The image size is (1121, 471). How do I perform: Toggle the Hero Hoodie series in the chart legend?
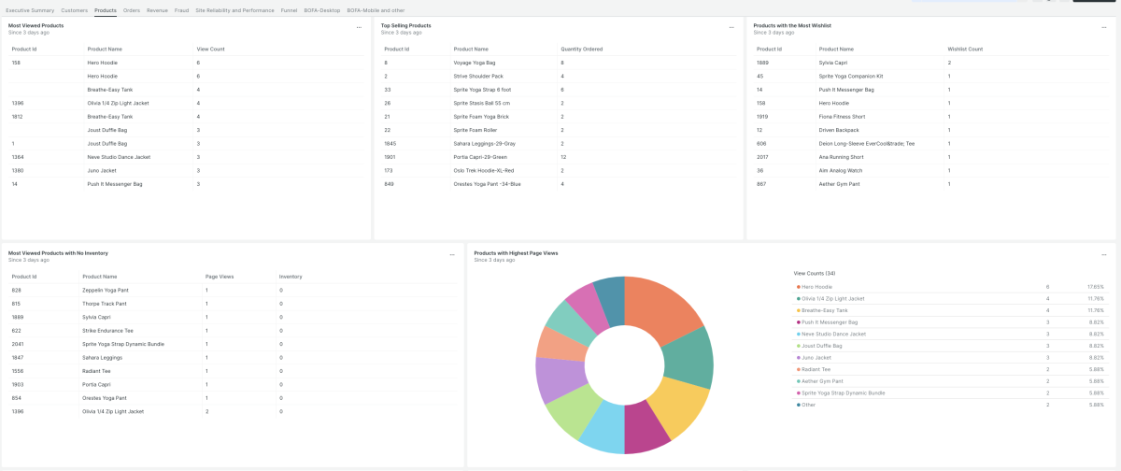[x=816, y=287]
